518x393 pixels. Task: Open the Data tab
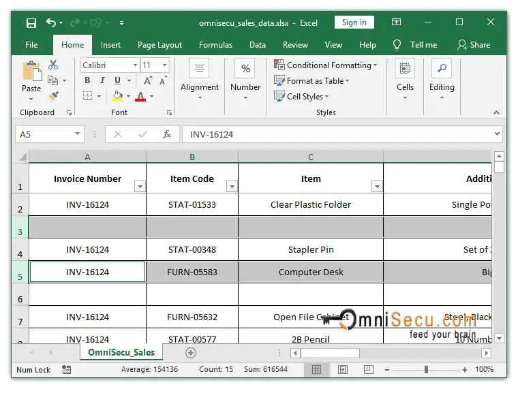[x=258, y=45]
